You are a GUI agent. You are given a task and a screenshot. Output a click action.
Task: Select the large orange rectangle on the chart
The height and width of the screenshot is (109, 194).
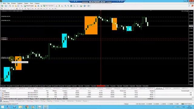(91, 25)
